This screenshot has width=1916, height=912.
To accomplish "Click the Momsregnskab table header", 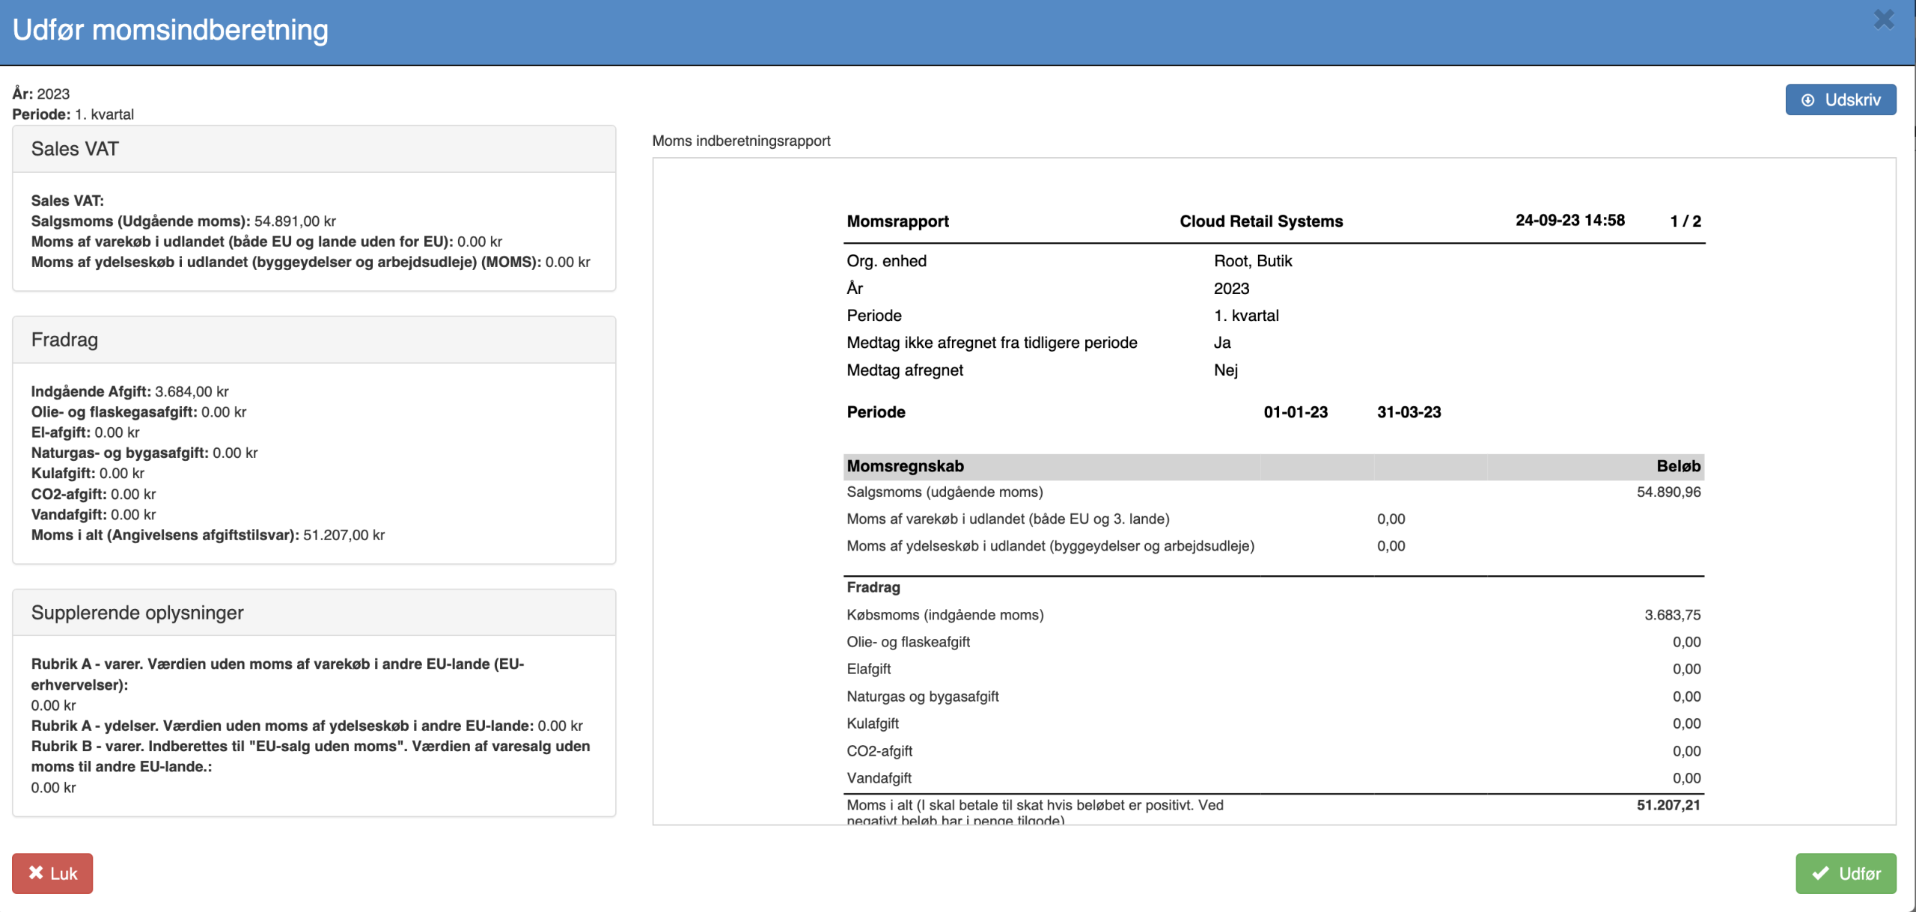I will [x=905, y=466].
